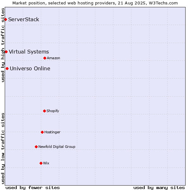This screenshot has width=190, height=190.
Task: Select the Amazon label text
Action: tap(54, 58)
